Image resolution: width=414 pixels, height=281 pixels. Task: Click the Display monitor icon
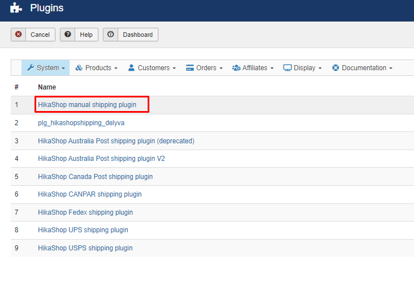[287, 68]
